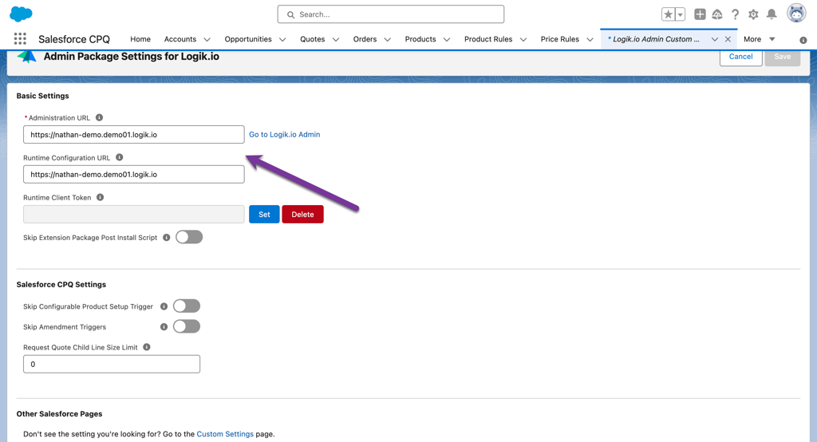The height and width of the screenshot is (442, 817).
Task: Toggle Skip Extension Package Post Install Script
Action: [189, 237]
